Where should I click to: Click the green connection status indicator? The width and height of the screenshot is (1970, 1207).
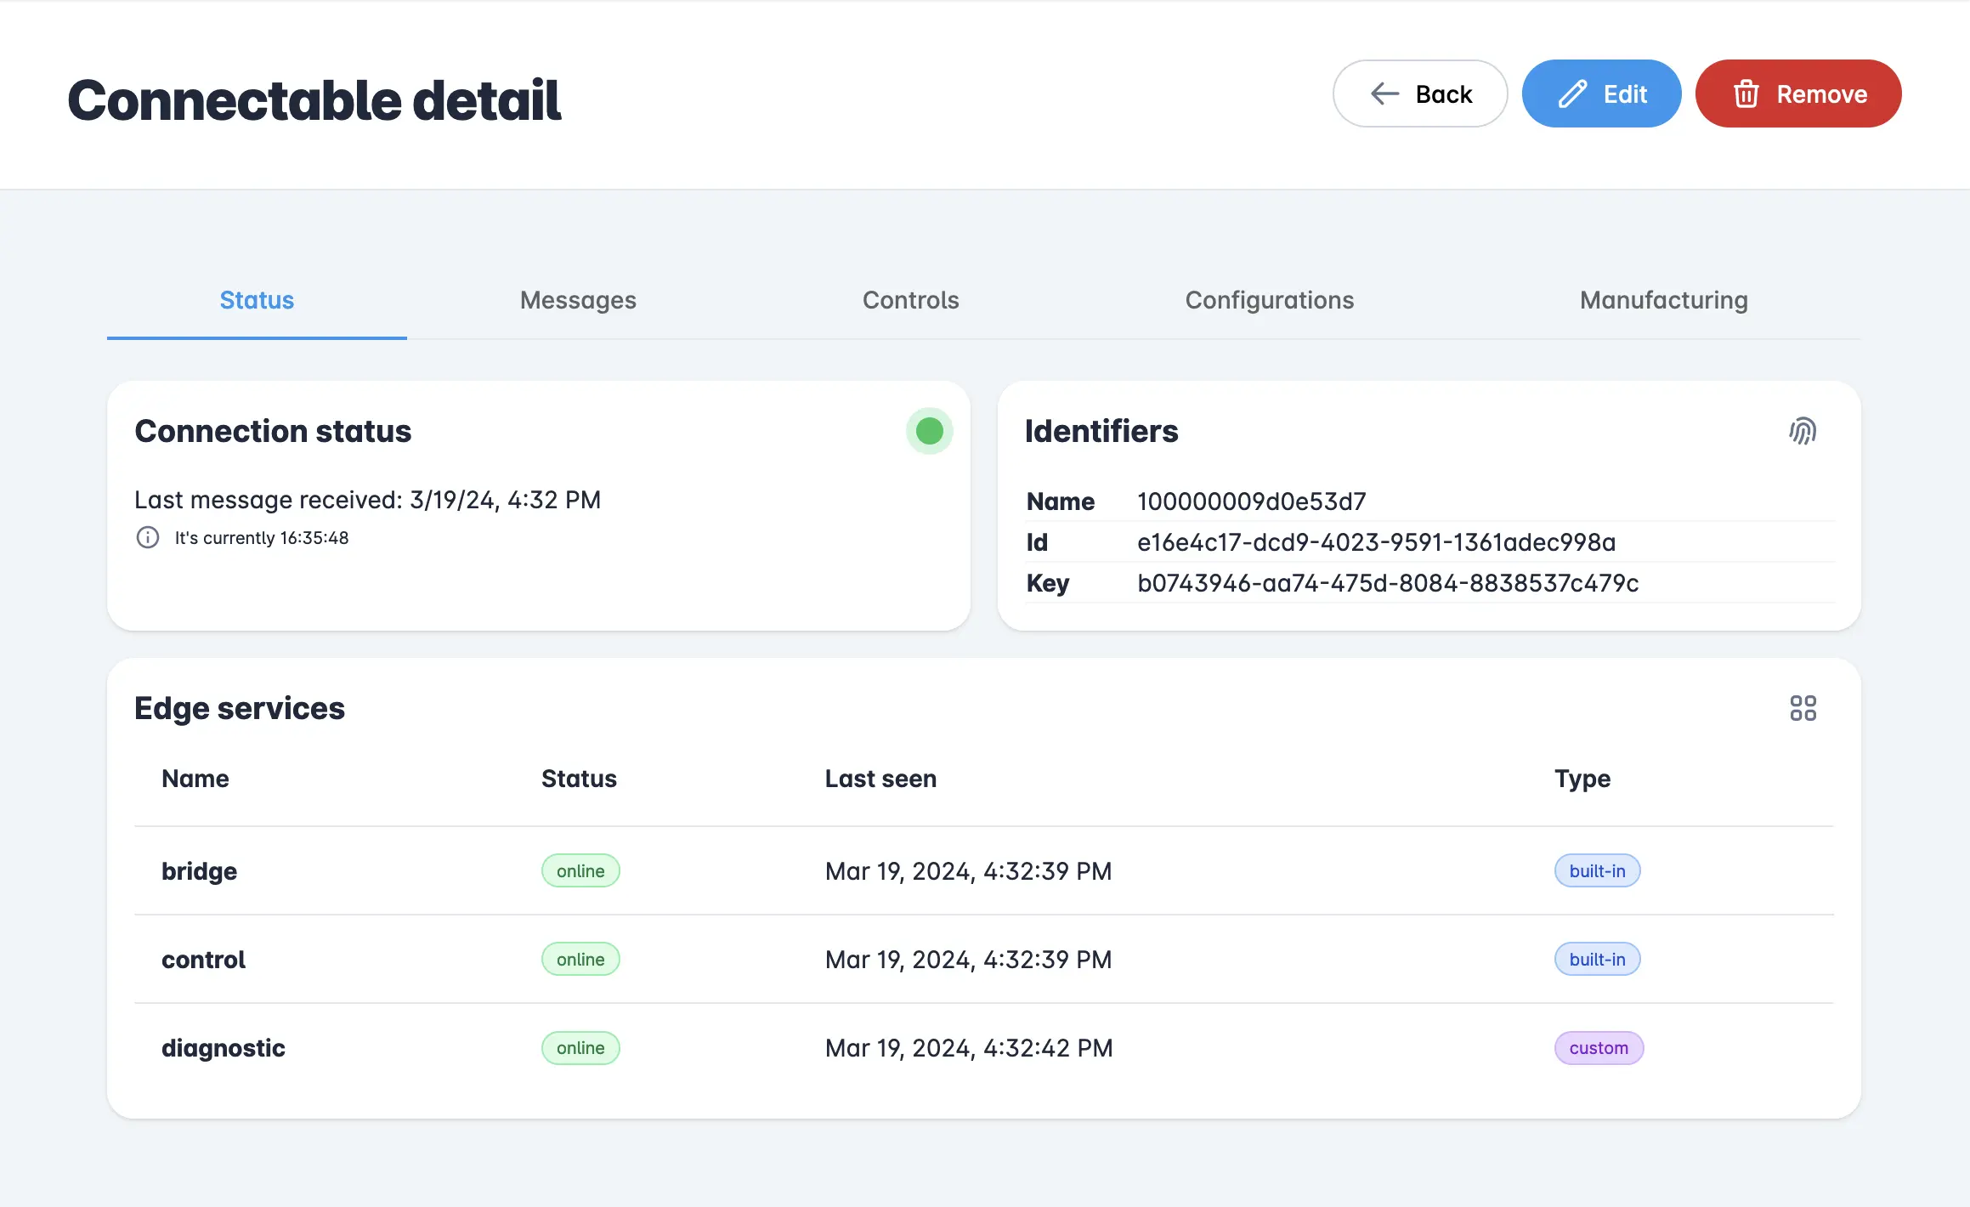tap(929, 431)
